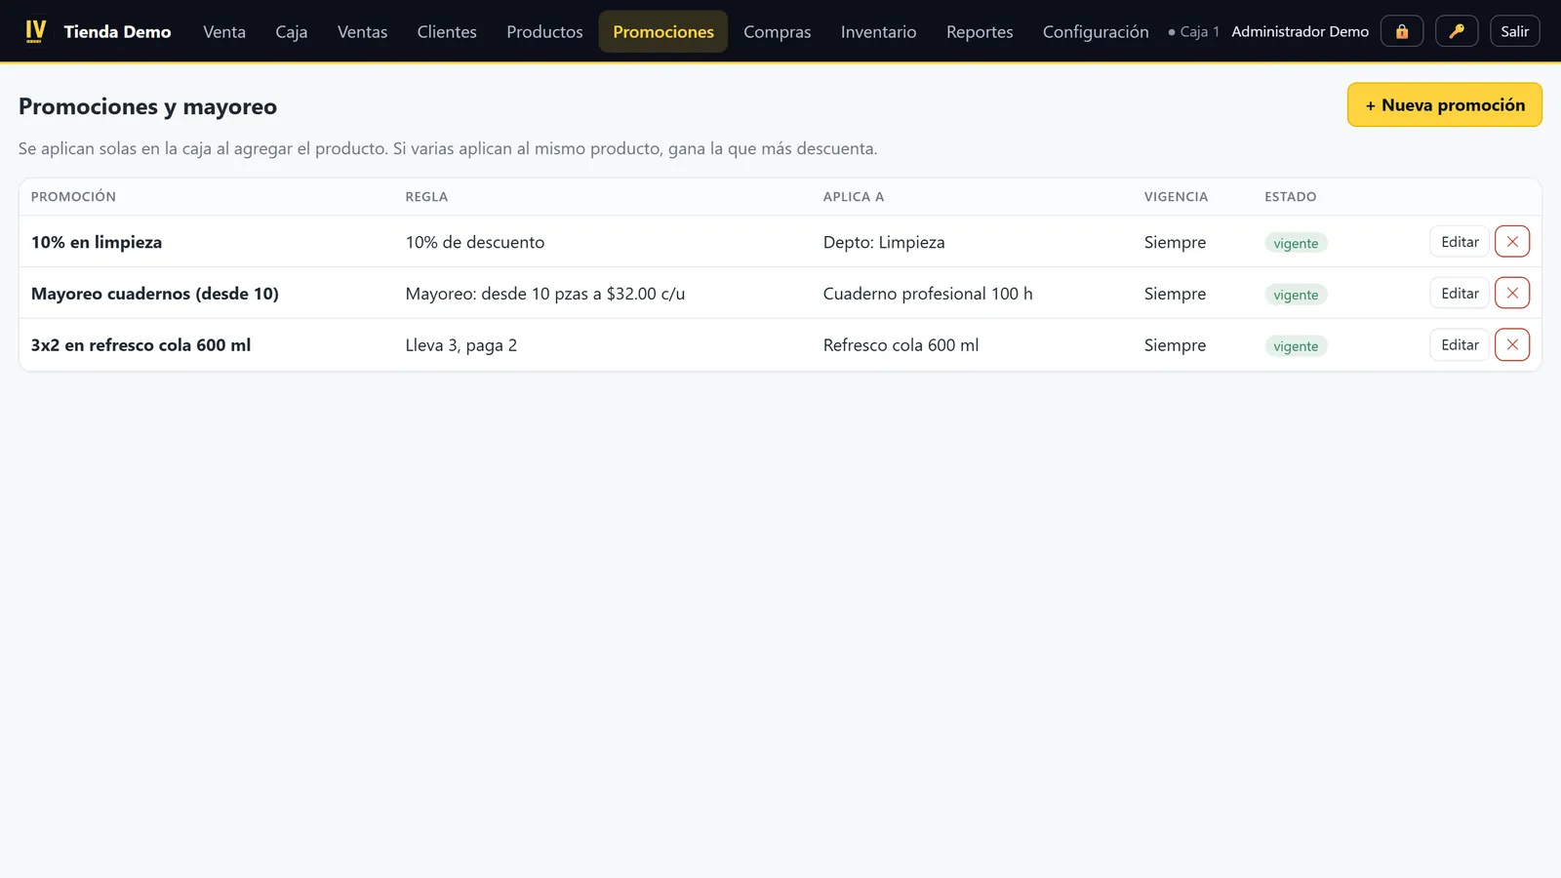
Task: Click the vigente badge for 3x2 refresco
Action: 1296,346
